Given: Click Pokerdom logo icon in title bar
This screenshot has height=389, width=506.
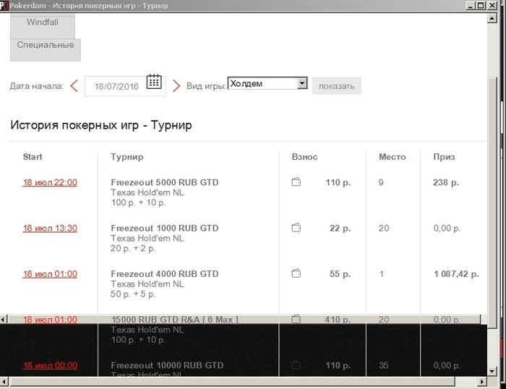Looking at the screenshot, I should (4, 5).
